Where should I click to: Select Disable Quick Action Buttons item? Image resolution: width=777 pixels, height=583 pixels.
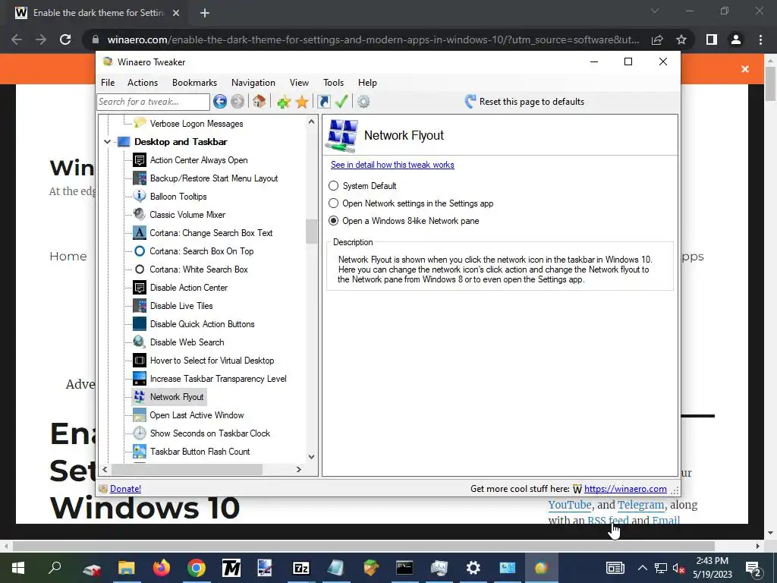click(x=202, y=324)
